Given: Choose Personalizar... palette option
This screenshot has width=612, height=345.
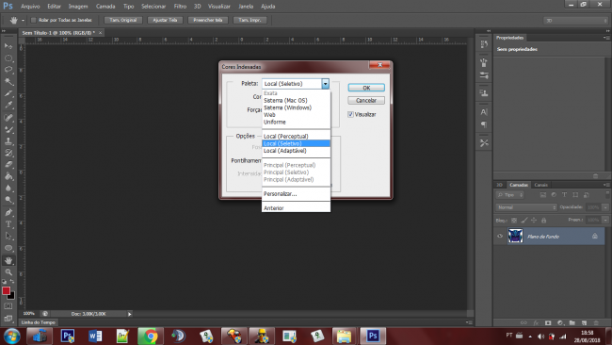Looking at the screenshot, I should (297, 194).
